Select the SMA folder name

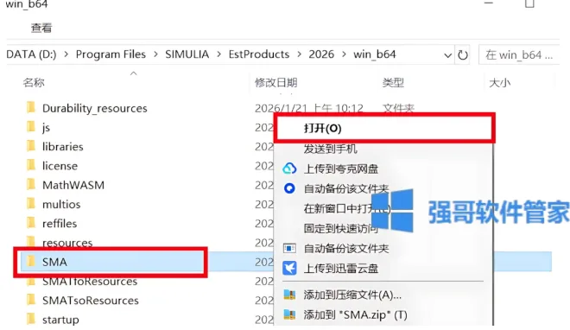click(54, 262)
